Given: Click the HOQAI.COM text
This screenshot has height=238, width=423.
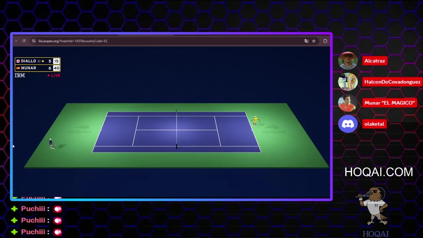Looking at the screenshot, I should [379, 172].
